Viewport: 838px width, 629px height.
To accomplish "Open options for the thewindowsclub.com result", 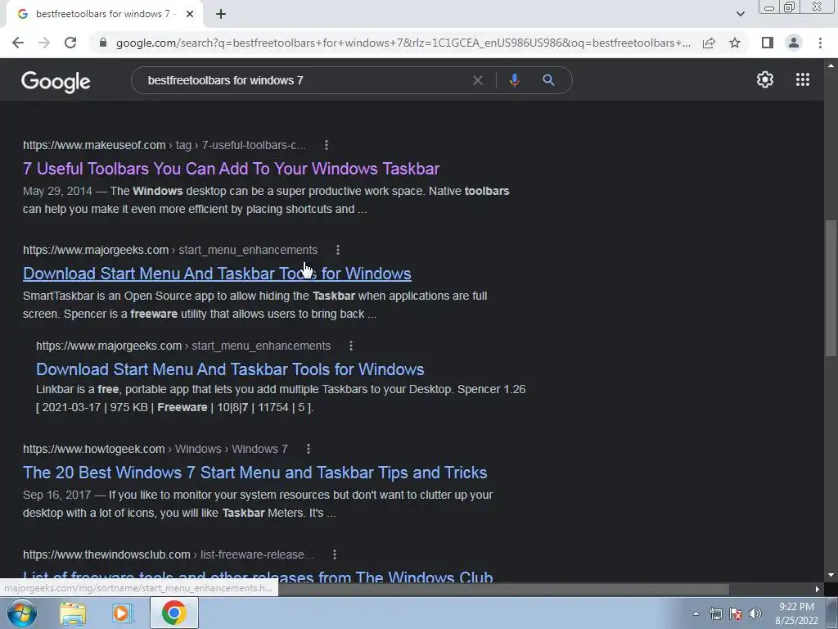I will pos(335,554).
